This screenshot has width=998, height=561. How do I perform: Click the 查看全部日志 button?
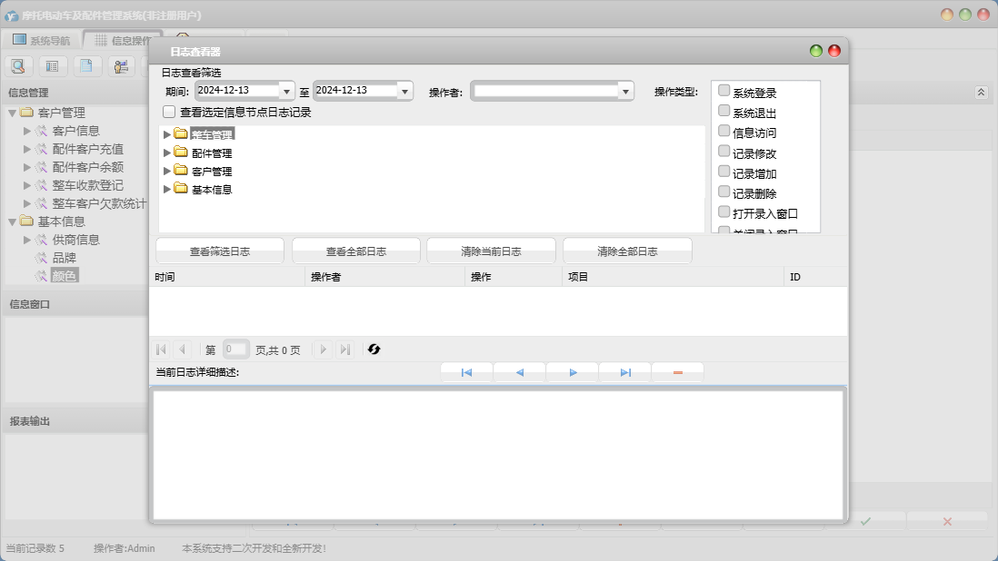click(355, 251)
